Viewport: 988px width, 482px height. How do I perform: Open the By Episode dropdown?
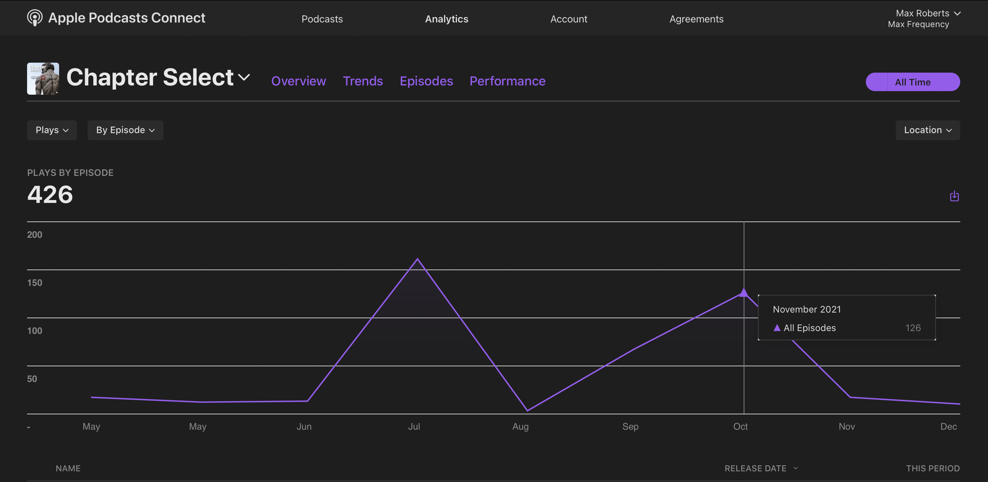pos(125,130)
